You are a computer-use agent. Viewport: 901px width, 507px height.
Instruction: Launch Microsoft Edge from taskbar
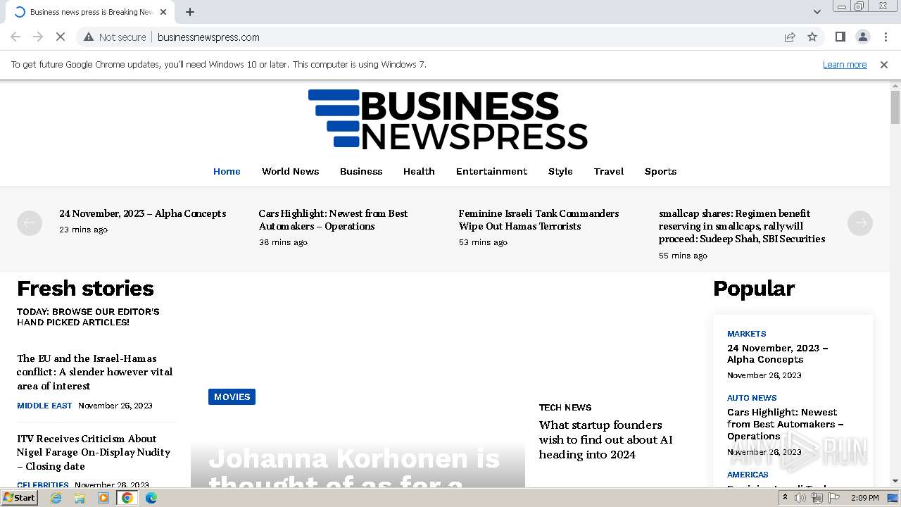(x=151, y=498)
